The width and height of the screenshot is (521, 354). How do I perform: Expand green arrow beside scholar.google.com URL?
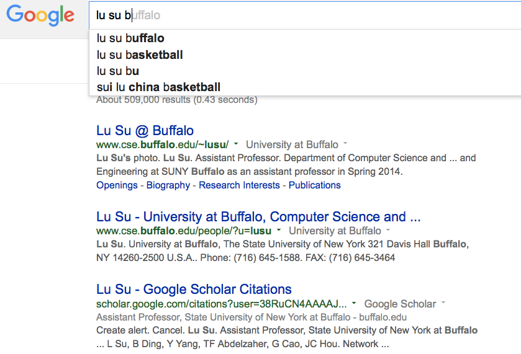coord(354,304)
